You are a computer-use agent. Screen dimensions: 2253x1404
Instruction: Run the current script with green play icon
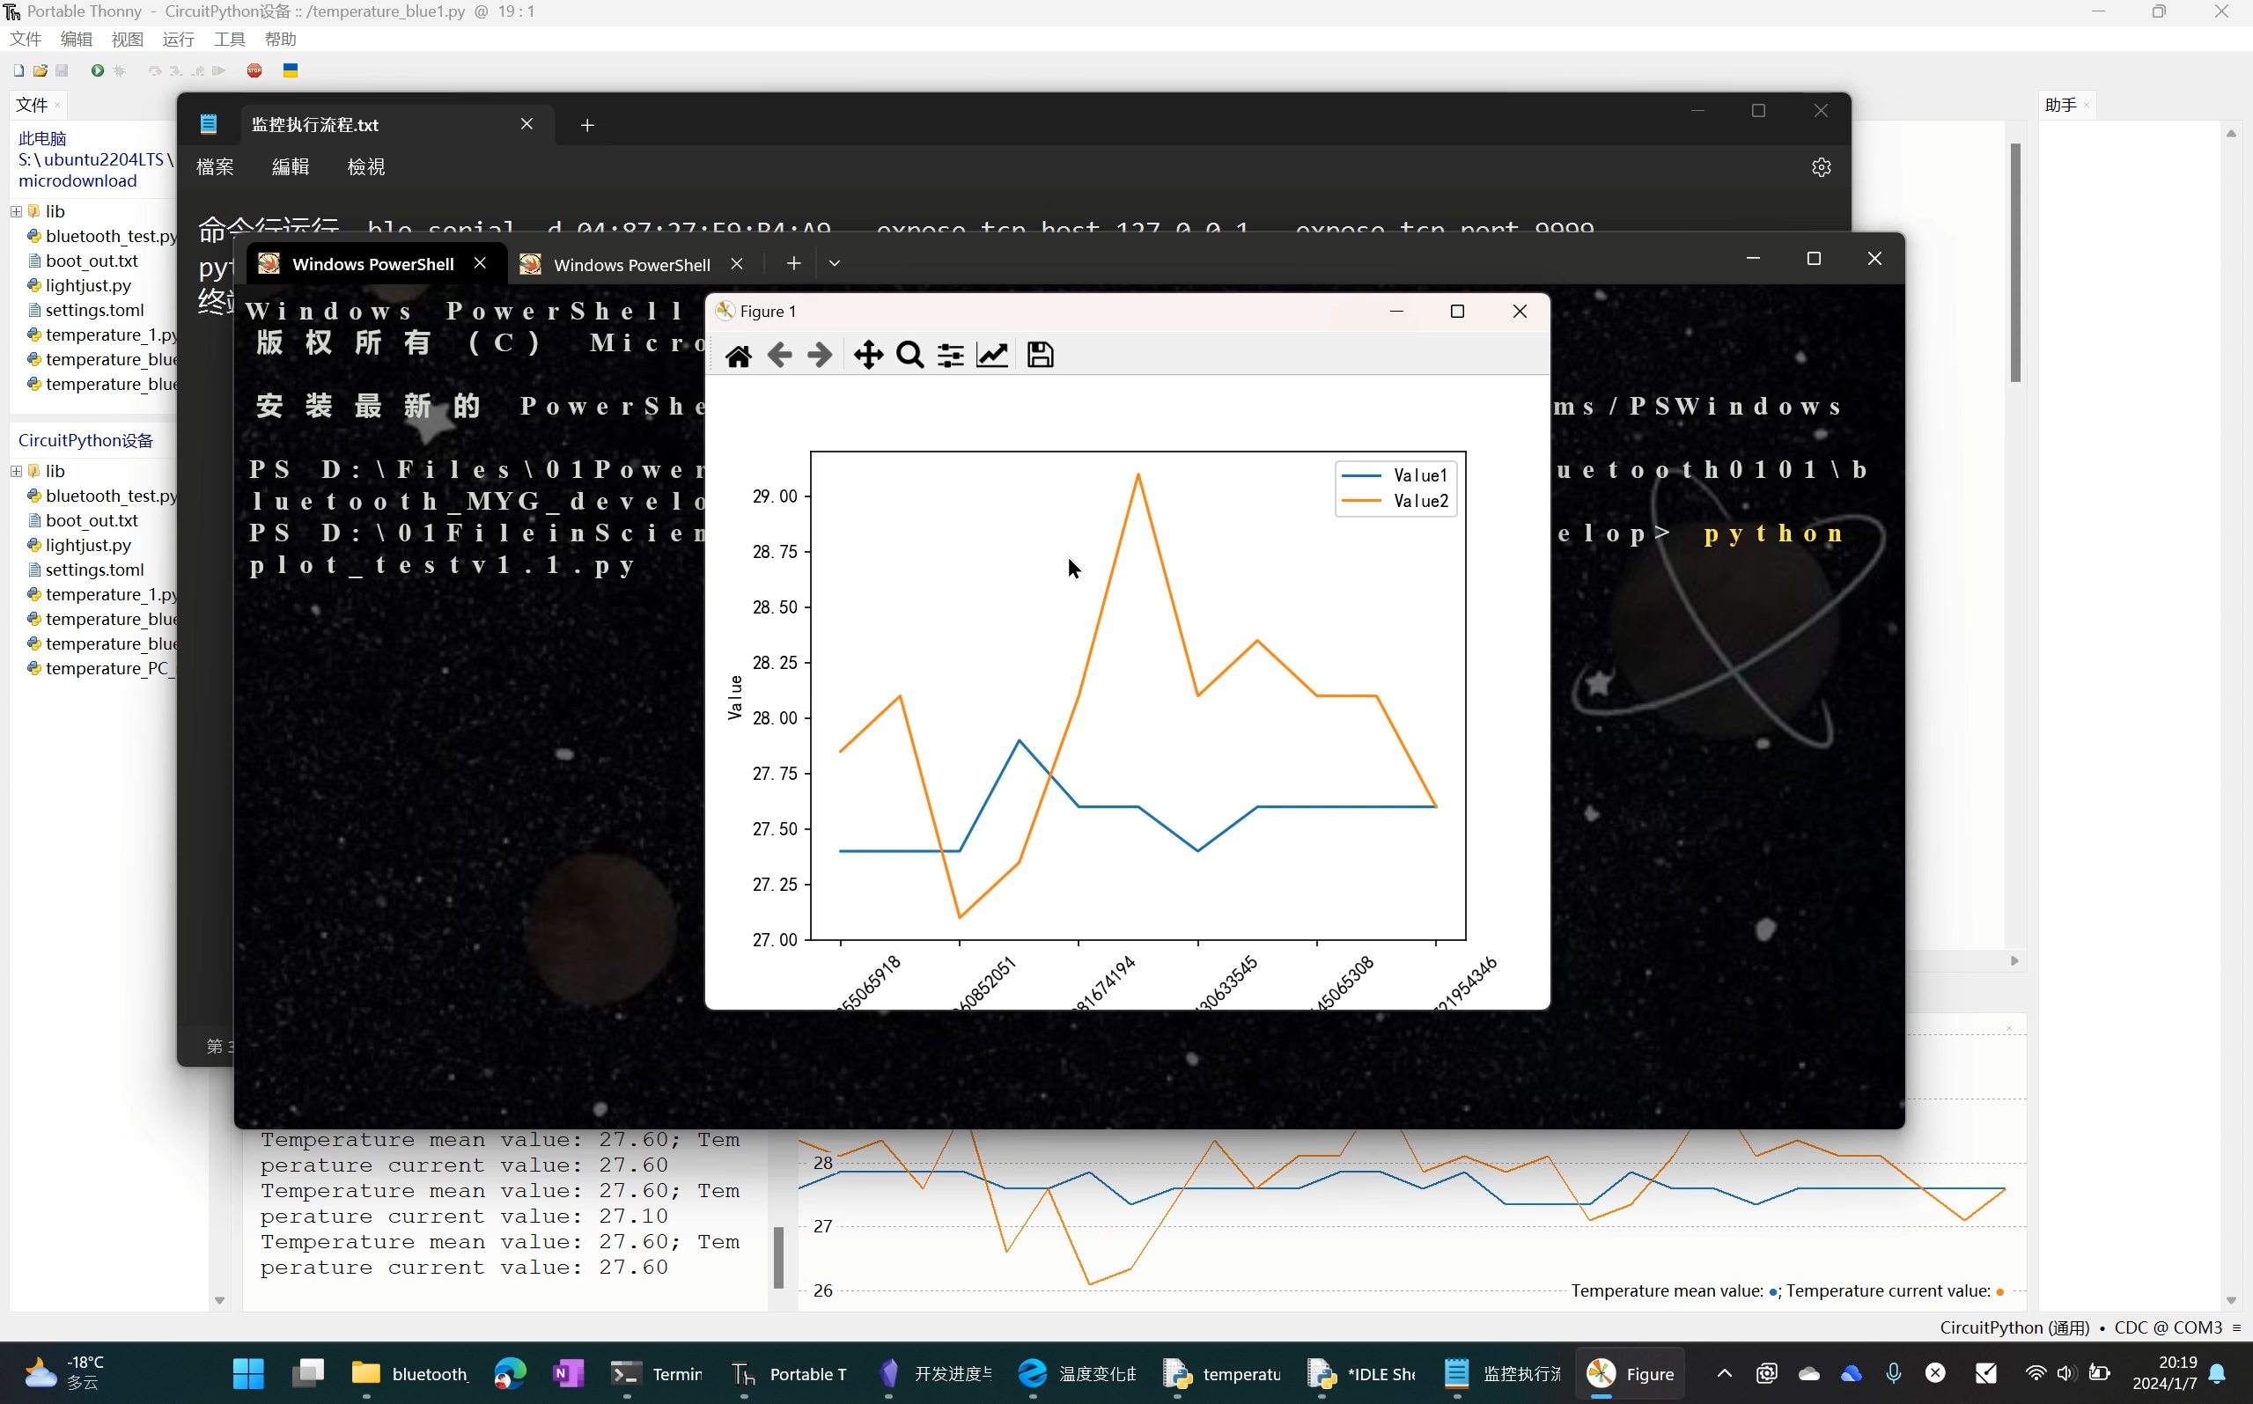tap(97, 70)
